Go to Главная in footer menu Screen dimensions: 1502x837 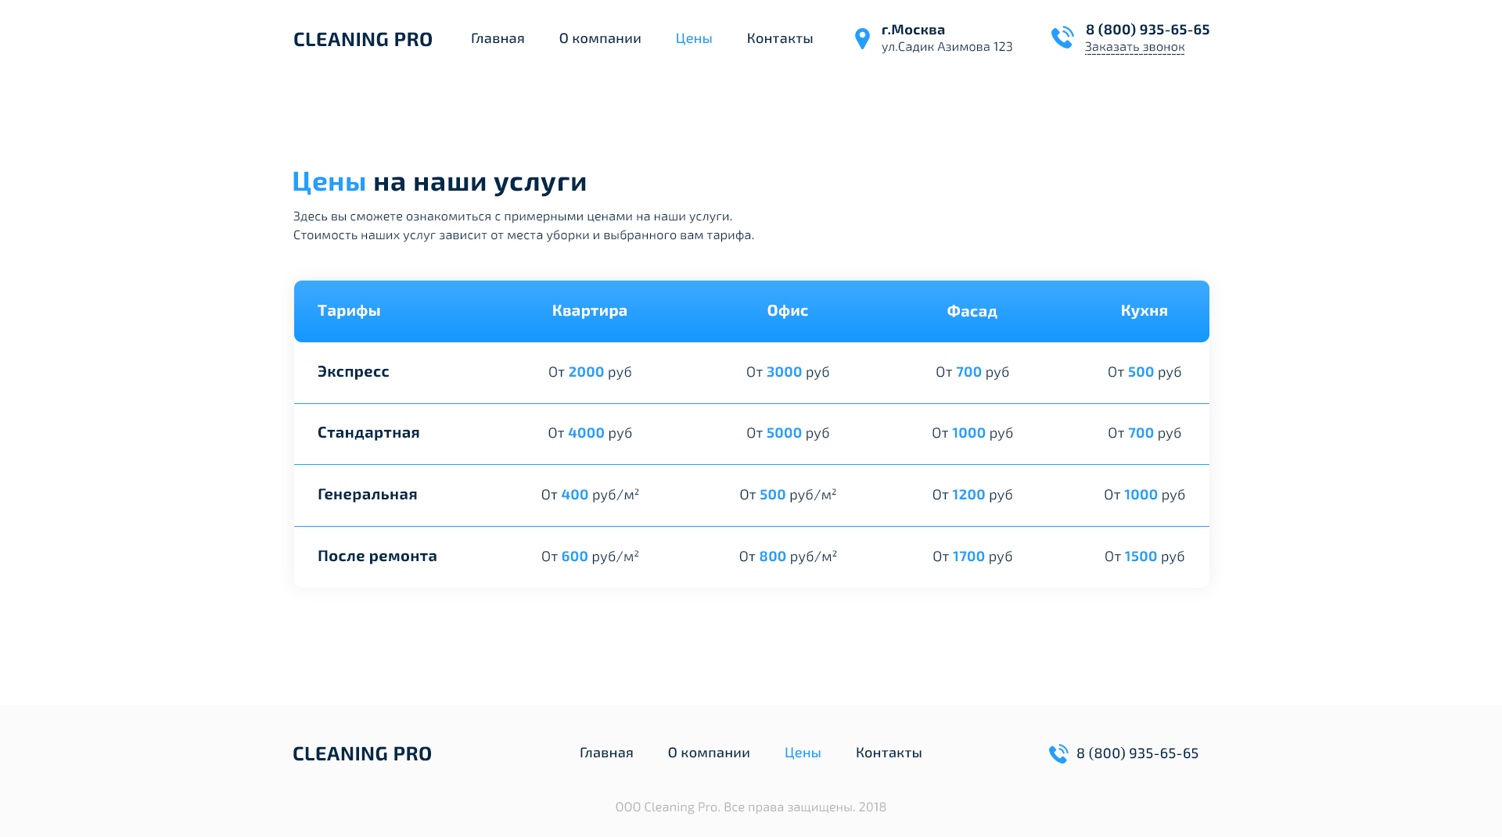(x=606, y=753)
